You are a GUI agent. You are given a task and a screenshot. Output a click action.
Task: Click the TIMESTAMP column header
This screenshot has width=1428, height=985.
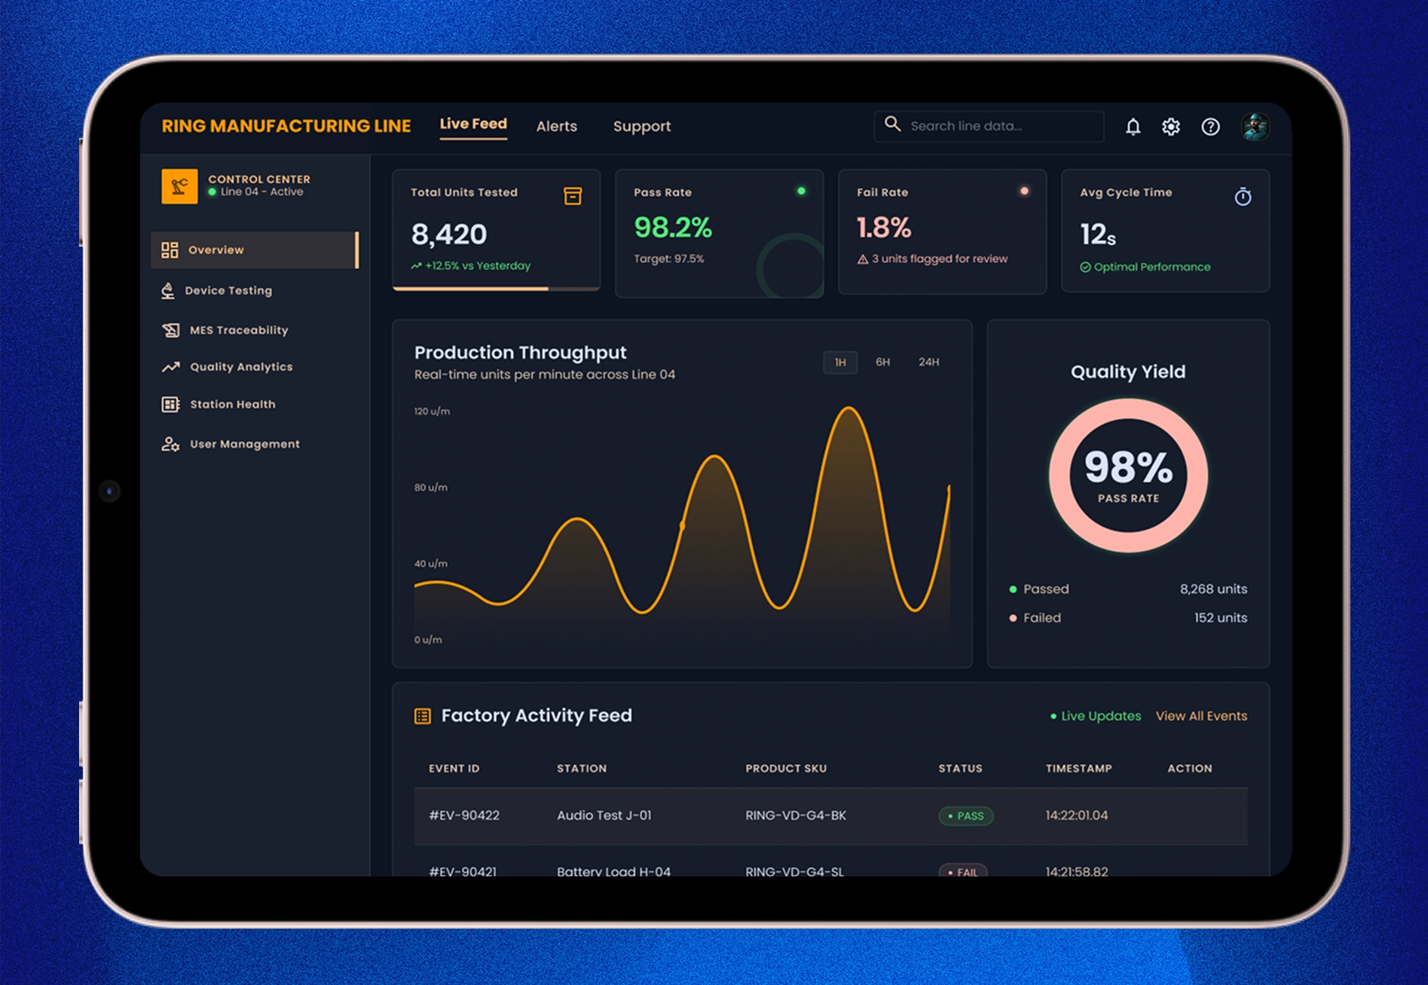click(x=1078, y=769)
